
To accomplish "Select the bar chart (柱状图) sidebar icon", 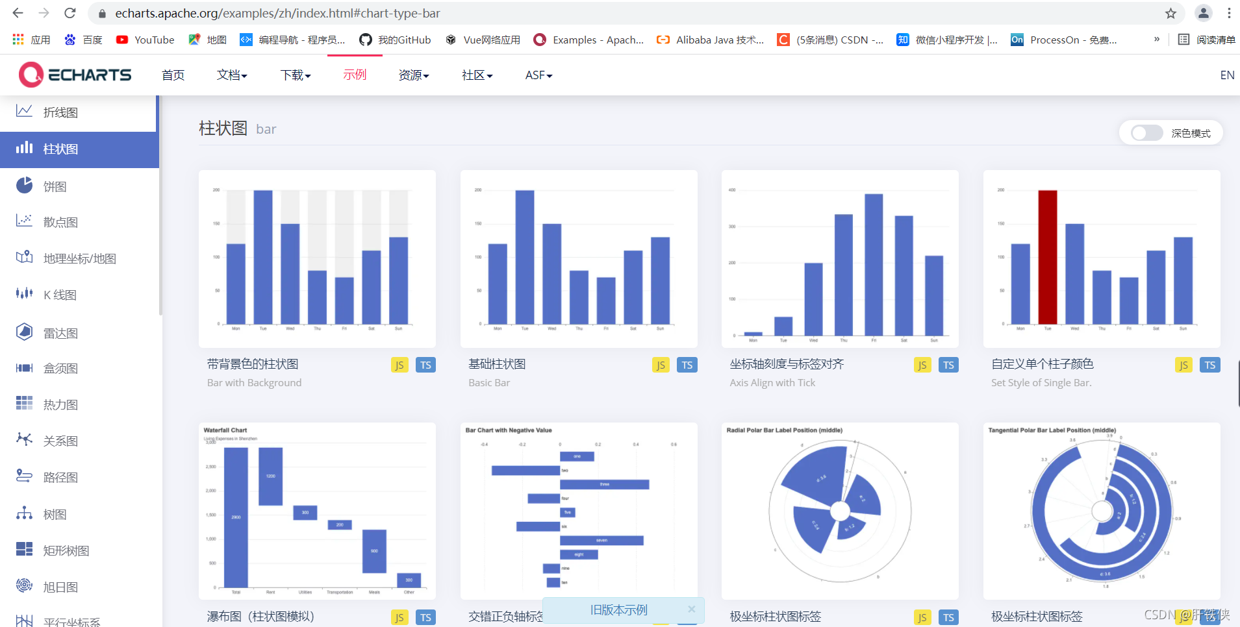I will 24,147.
